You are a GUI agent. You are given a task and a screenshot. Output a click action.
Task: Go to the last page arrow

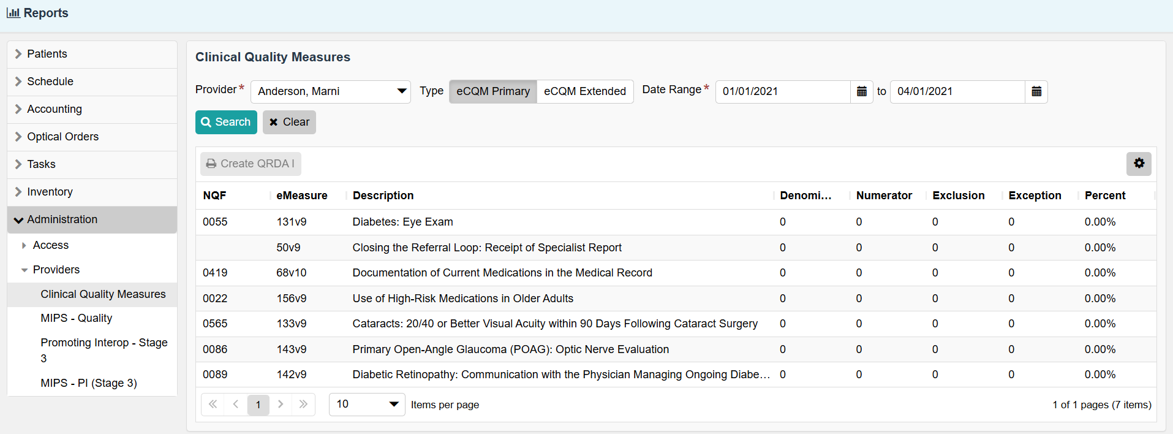point(303,405)
